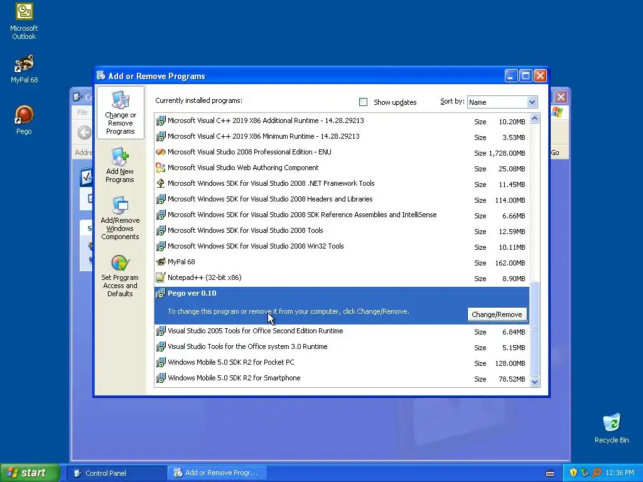Click Back arrow in Control Panel window
643x482 pixels.
tap(85, 132)
